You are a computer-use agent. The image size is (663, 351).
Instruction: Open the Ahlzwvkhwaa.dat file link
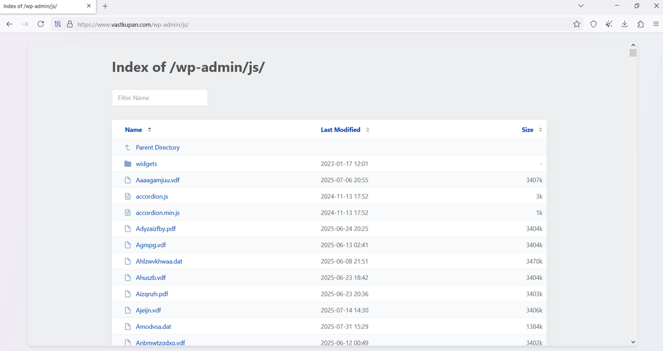coord(159,261)
